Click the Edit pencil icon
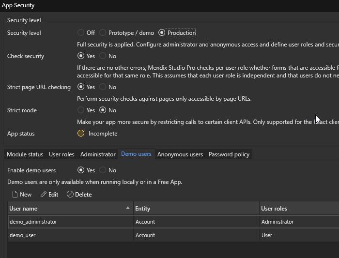339x258 pixels. (44, 194)
